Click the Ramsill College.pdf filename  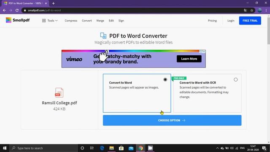(59, 103)
